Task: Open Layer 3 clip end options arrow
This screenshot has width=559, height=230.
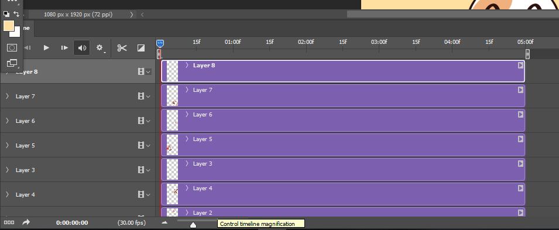Action: pos(520,164)
